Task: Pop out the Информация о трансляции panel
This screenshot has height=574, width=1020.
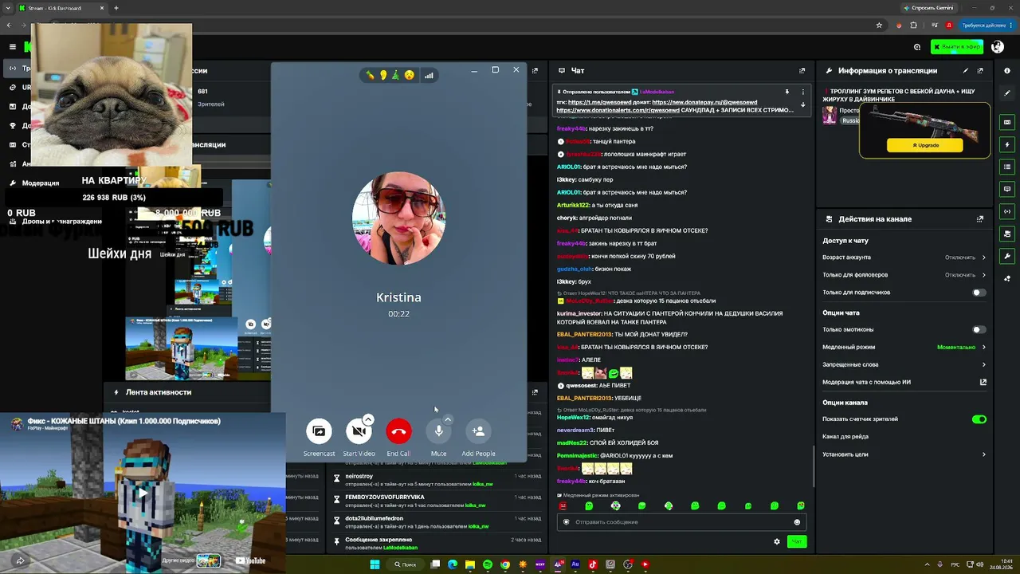Action: pyautogui.click(x=980, y=71)
